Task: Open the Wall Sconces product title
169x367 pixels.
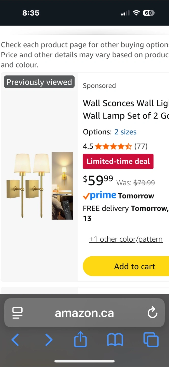Action: tap(126, 110)
